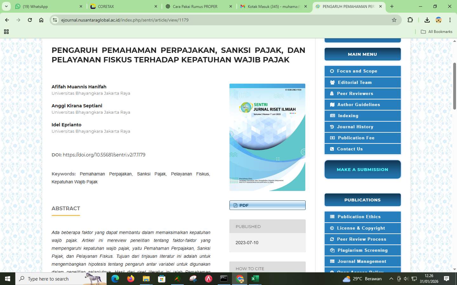This screenshot has width=457, height=285.
Task: Open Editorial Team via its people icon
Action: pos(332,82)
